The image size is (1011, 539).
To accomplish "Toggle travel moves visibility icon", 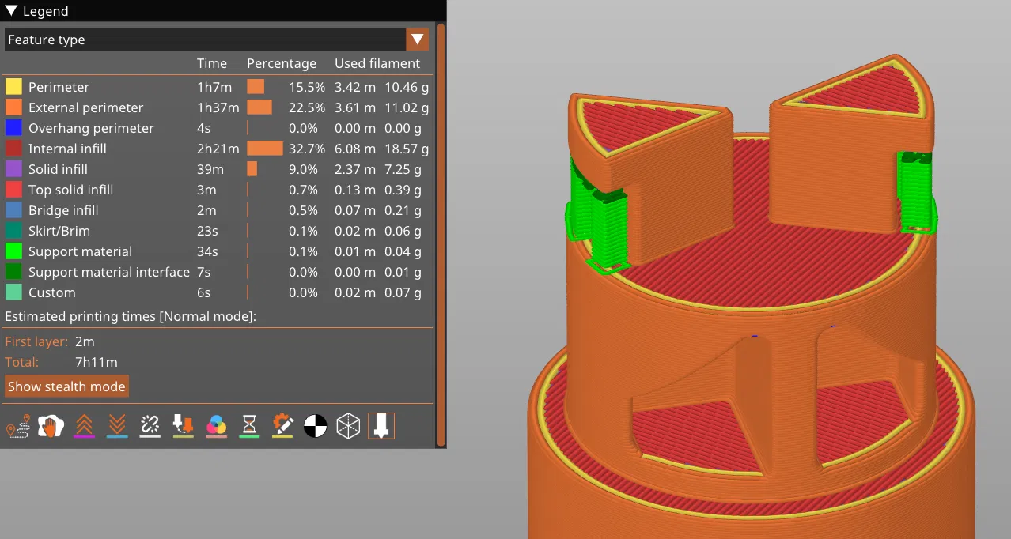I will [x=17, y=427].
